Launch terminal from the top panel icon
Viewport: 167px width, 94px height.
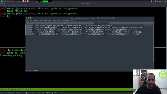tap(25, 1)
